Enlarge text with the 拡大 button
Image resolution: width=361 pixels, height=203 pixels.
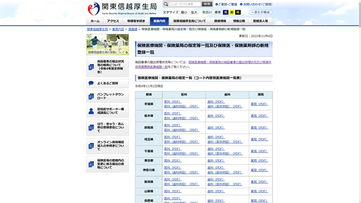pos(194,12)
